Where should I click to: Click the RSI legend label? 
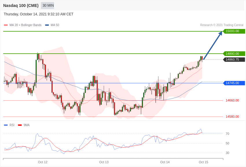pos(12,125)
